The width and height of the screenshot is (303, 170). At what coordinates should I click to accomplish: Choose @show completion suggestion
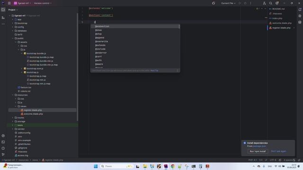134,30
